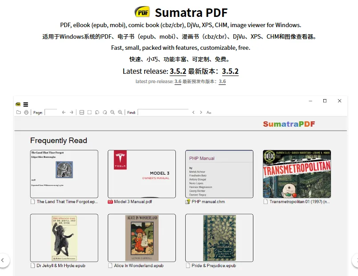Open the hamburger menu in SumatraPDF window

[25, 104]
